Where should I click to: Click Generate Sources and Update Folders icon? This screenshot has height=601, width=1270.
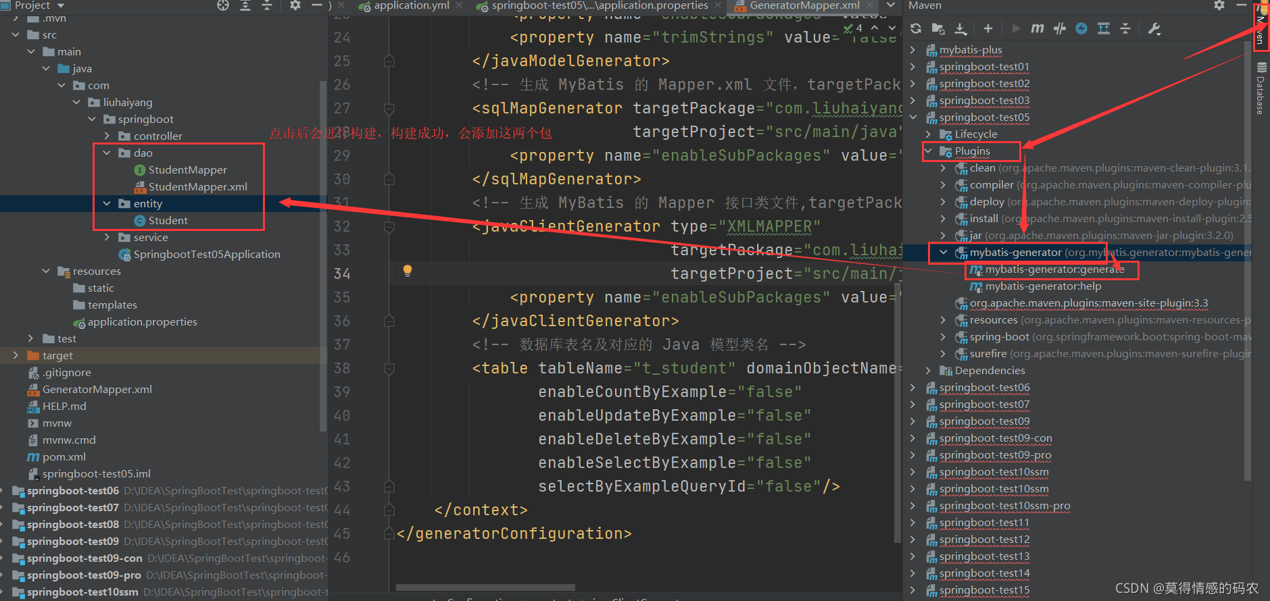(x=938, y=28)
